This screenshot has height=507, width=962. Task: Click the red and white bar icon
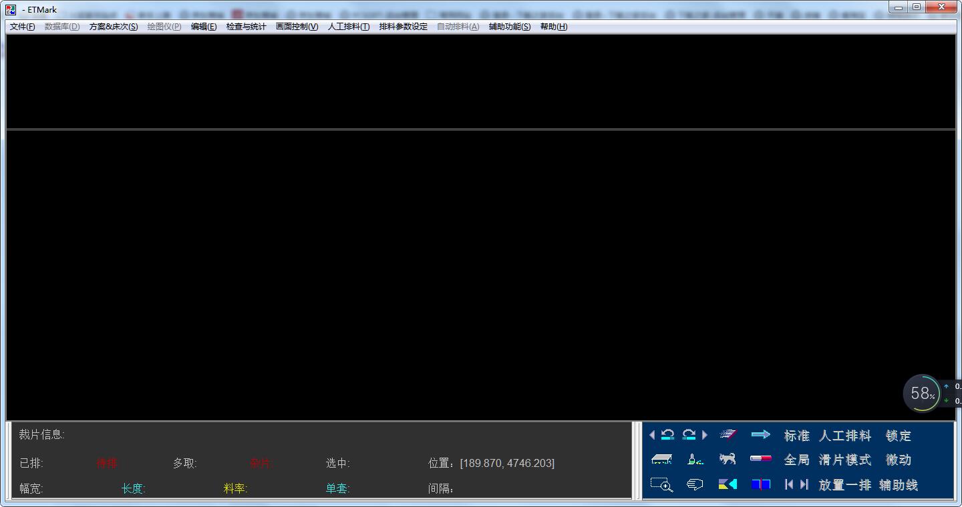[x=761, y=459]
